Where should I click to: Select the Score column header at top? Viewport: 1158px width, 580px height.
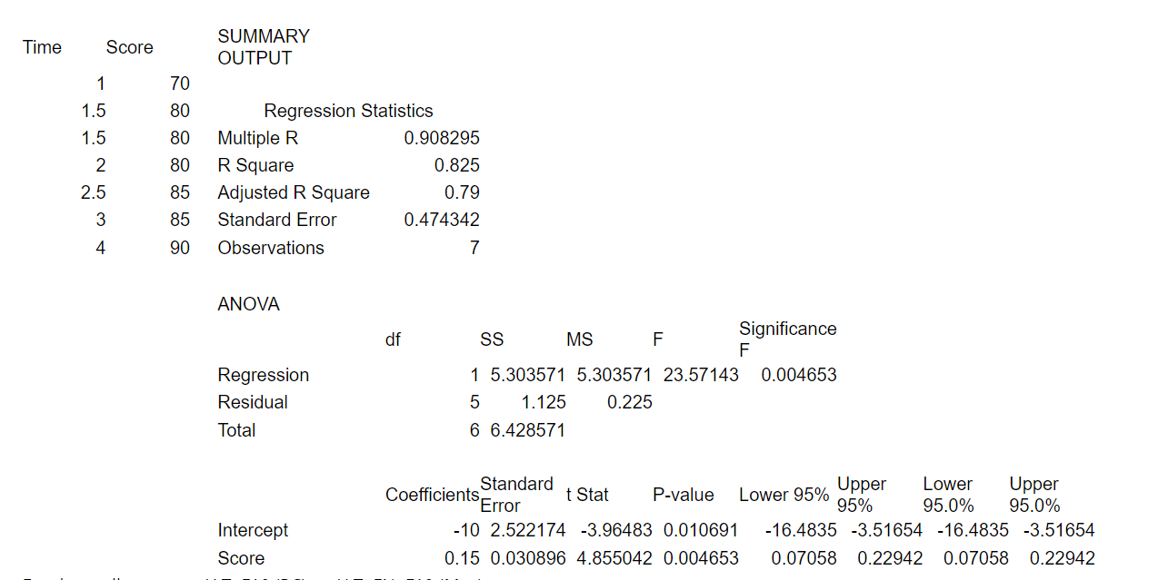(x=129, y=47)
